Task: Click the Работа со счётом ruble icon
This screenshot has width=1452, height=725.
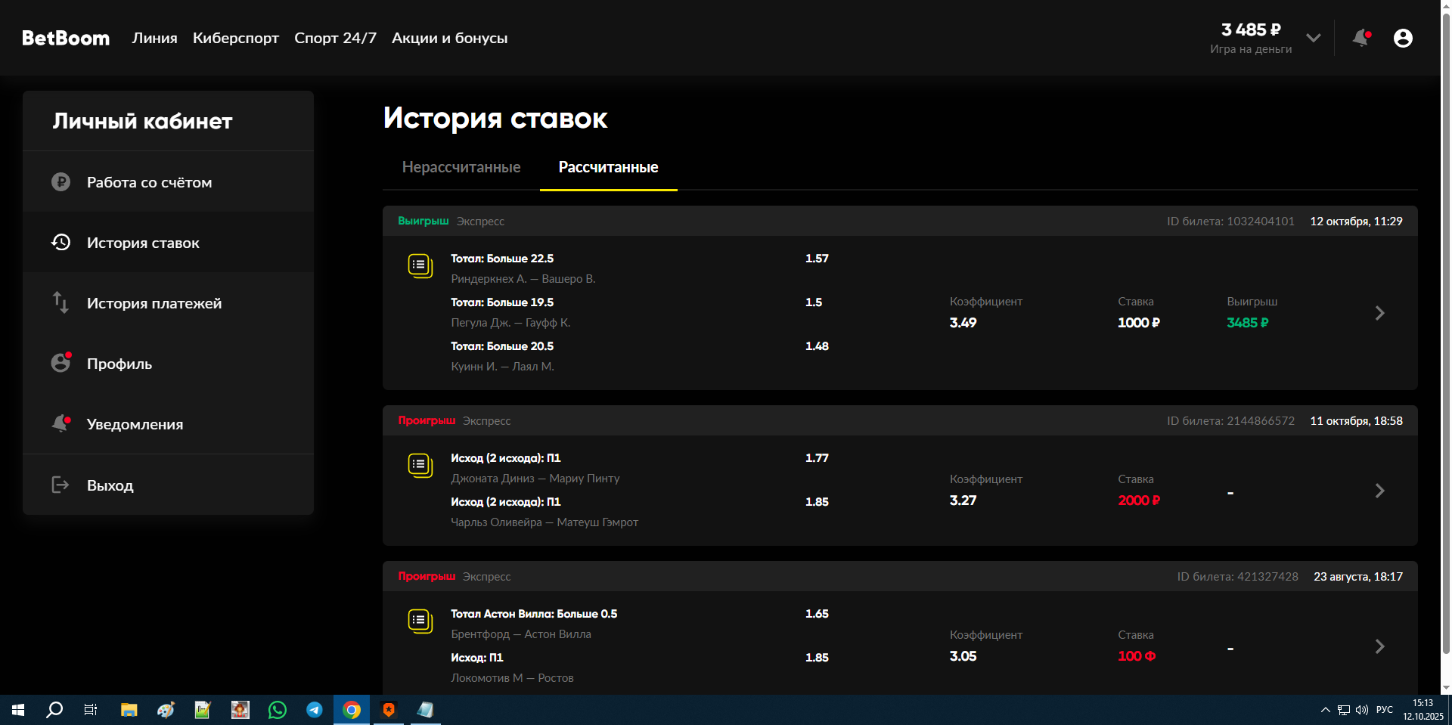Action: [60, 182]
